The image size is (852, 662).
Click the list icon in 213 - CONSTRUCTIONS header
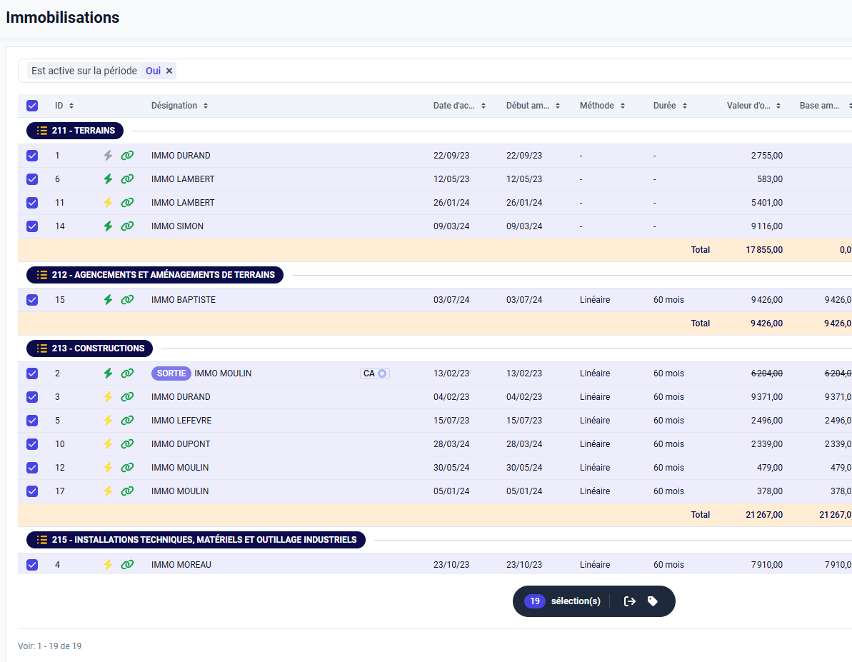tap(42, 348)
